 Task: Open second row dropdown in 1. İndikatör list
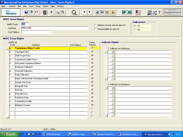(113, 56)
